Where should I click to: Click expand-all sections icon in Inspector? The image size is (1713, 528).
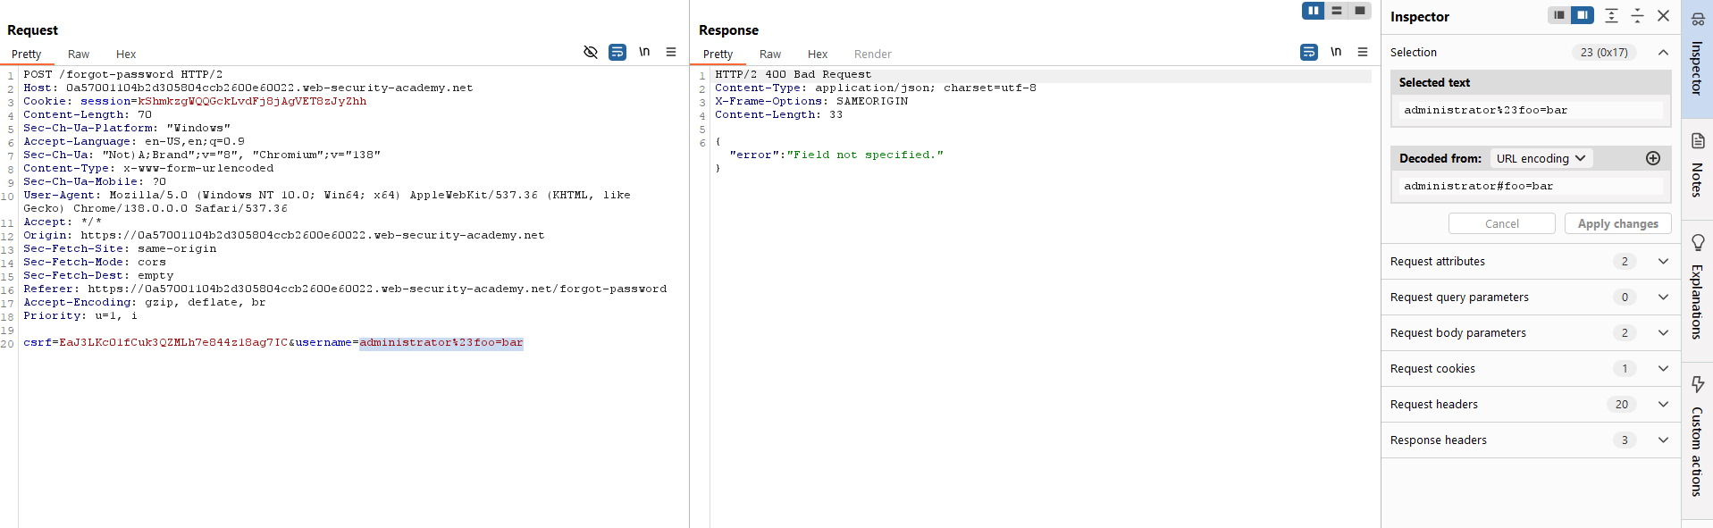pos(1611,15)
